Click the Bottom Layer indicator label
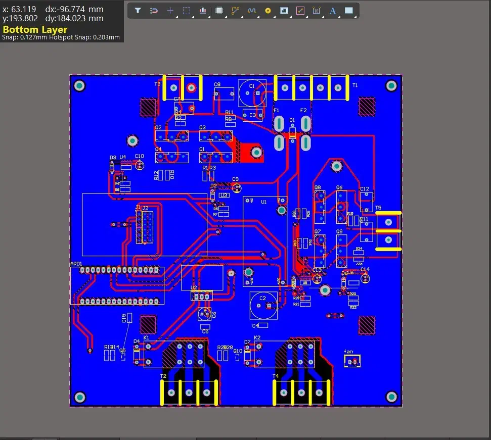Image resolution: width=491 pixels, height=440 pixels. coord(35,29)
